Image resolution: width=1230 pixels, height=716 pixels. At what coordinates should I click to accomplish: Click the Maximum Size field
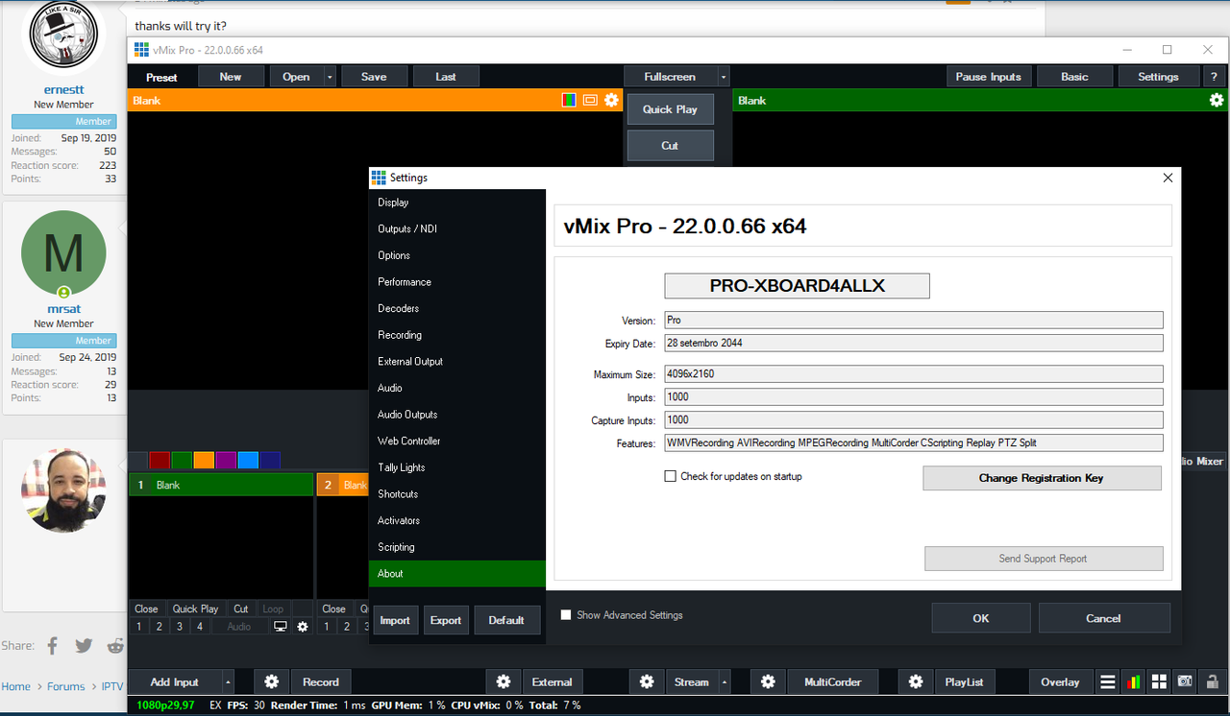(914, 374)
